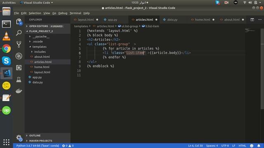Launch Google Chrome from the dock

tap(7, 49)
